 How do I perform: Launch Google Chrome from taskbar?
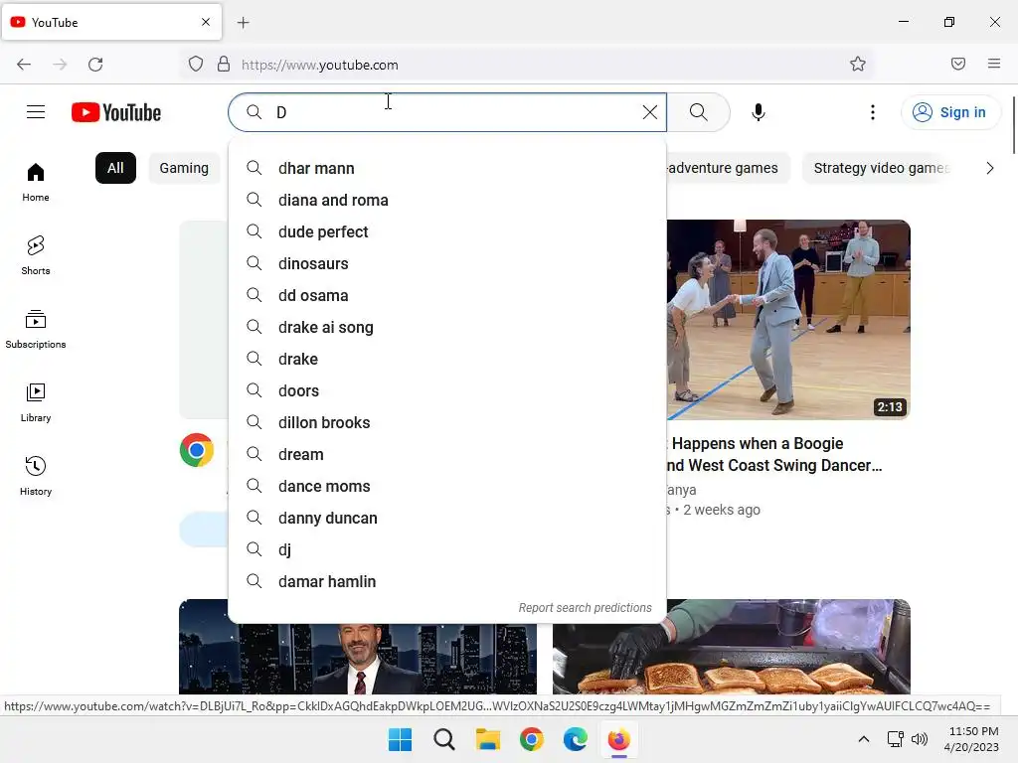click(532, 739)
